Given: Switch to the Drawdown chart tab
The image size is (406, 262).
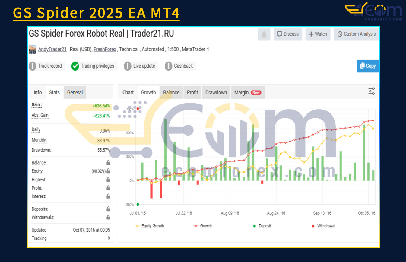Looking at the screenshot, I should 216,92.
